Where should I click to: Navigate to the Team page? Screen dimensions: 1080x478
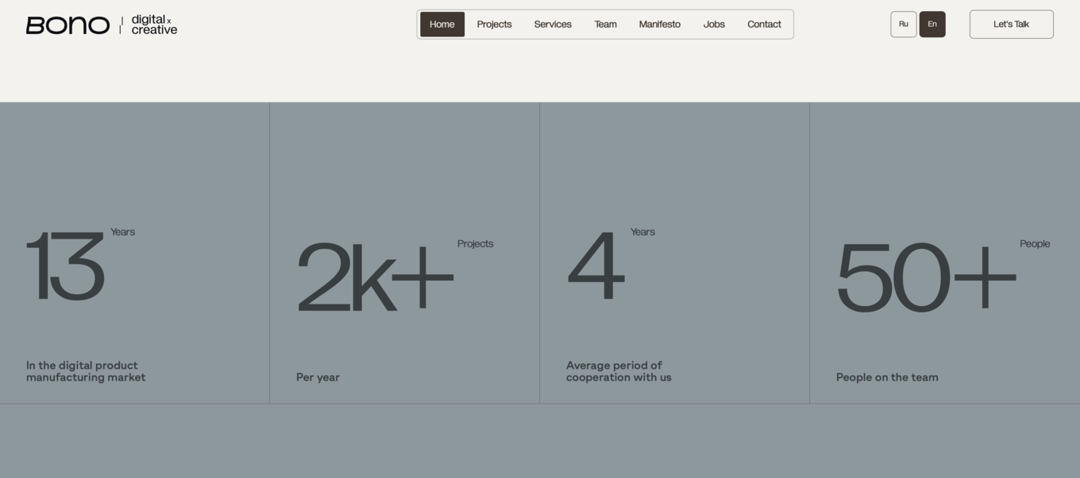[605, 25]
